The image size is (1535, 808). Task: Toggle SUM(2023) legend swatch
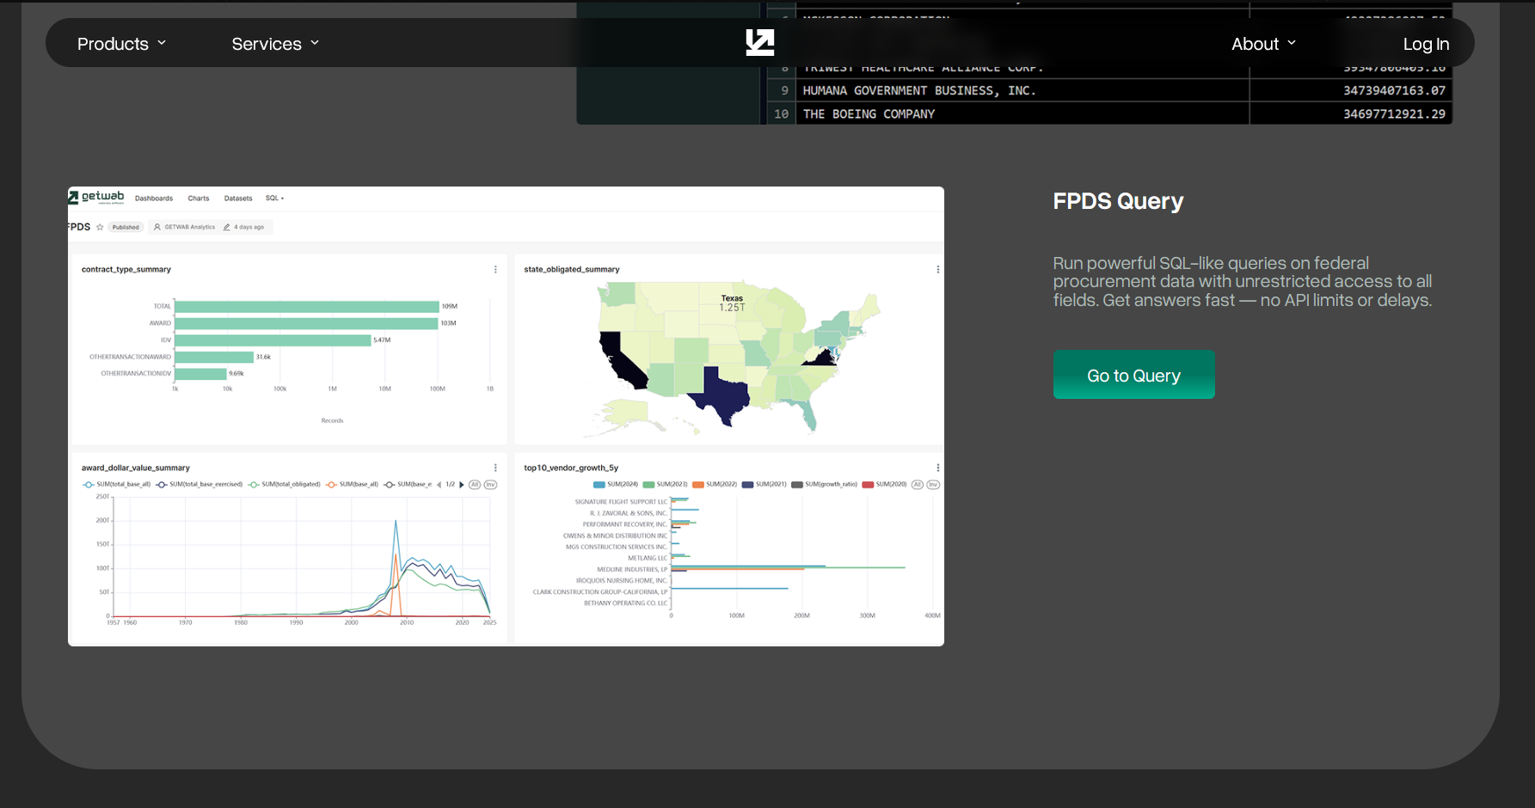pyautogui.click(x=666, y=485)
